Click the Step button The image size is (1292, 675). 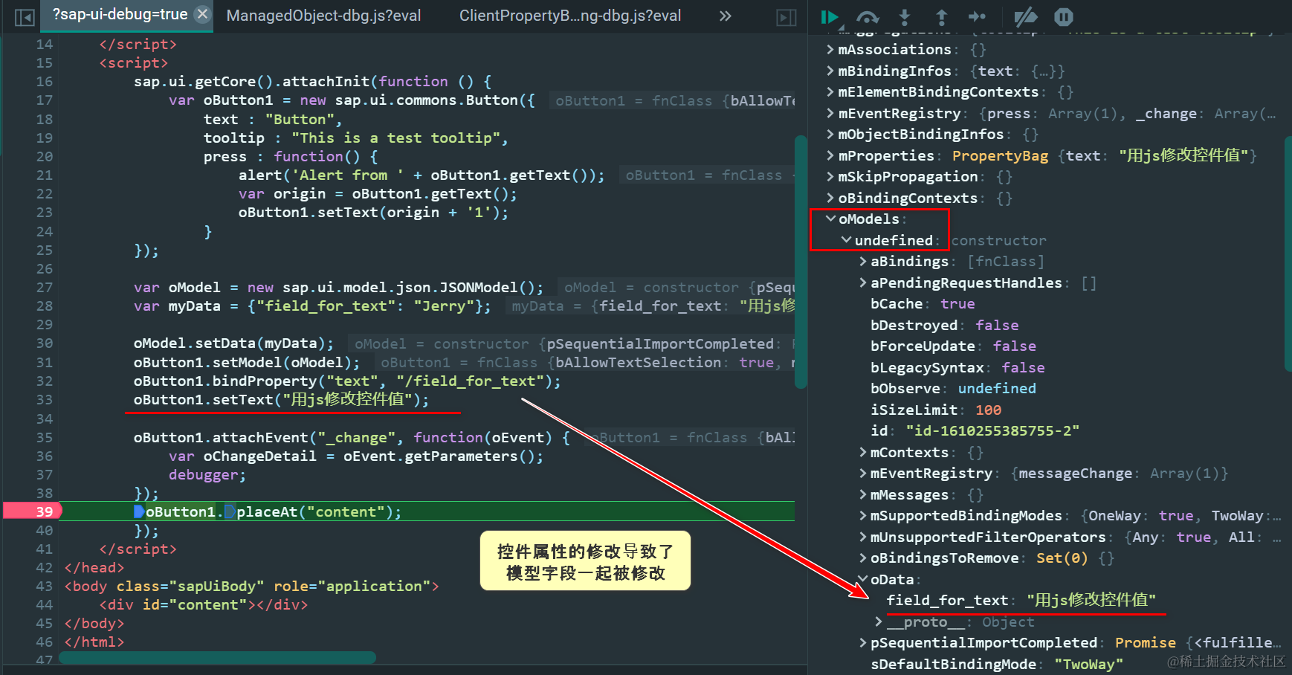[x=977, y=16]
